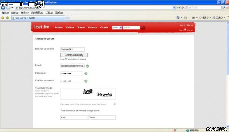Open the Page toolbar menu
This screenshot has width=229, height=132.
205,18
